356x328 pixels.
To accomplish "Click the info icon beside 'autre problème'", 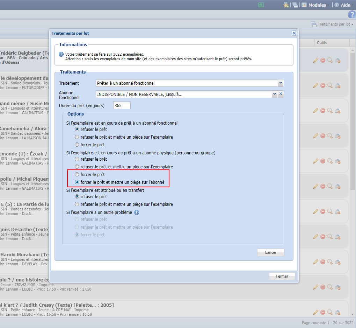I will pos(137,212).
